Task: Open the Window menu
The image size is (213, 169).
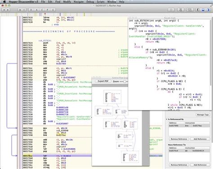Action: coord(112,2)
